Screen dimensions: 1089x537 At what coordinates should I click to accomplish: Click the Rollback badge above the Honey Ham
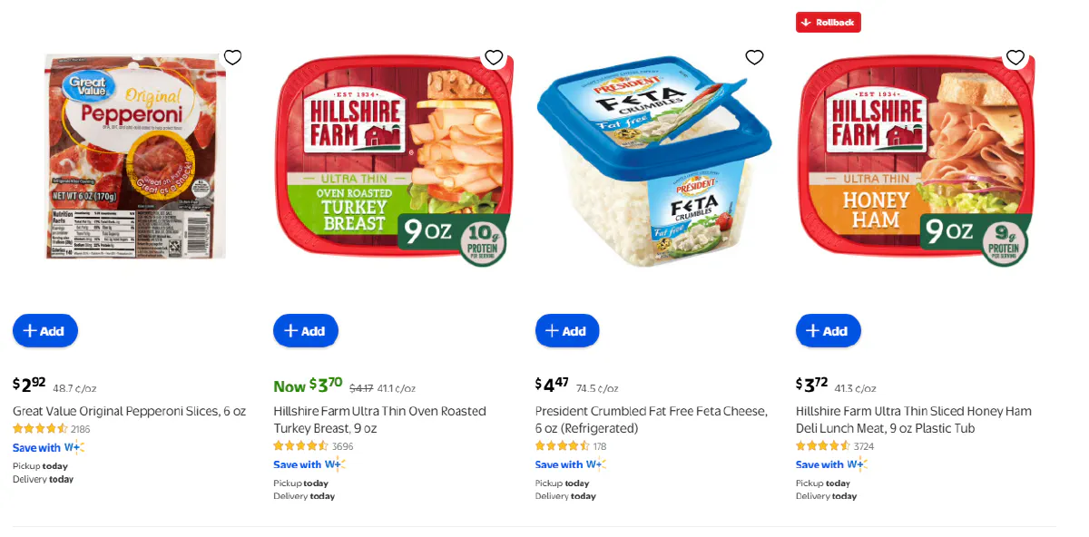pos(828,22)
